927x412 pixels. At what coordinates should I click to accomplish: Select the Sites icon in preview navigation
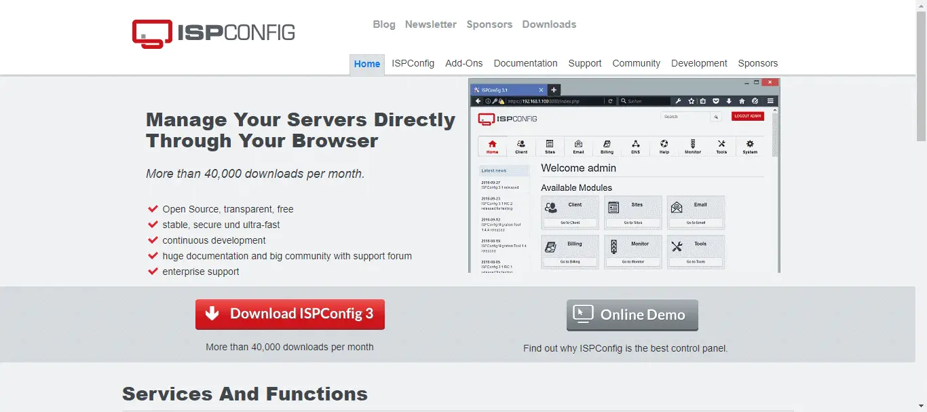click(550, 144)
